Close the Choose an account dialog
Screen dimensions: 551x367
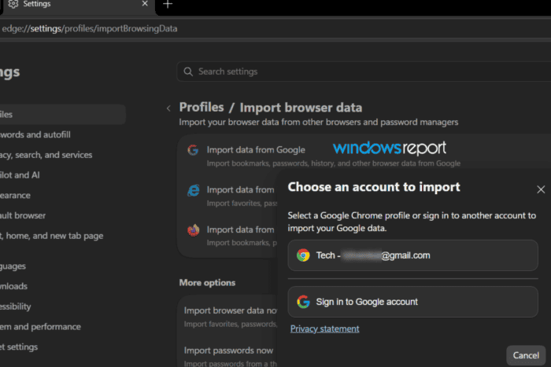(x=541, y=189)
